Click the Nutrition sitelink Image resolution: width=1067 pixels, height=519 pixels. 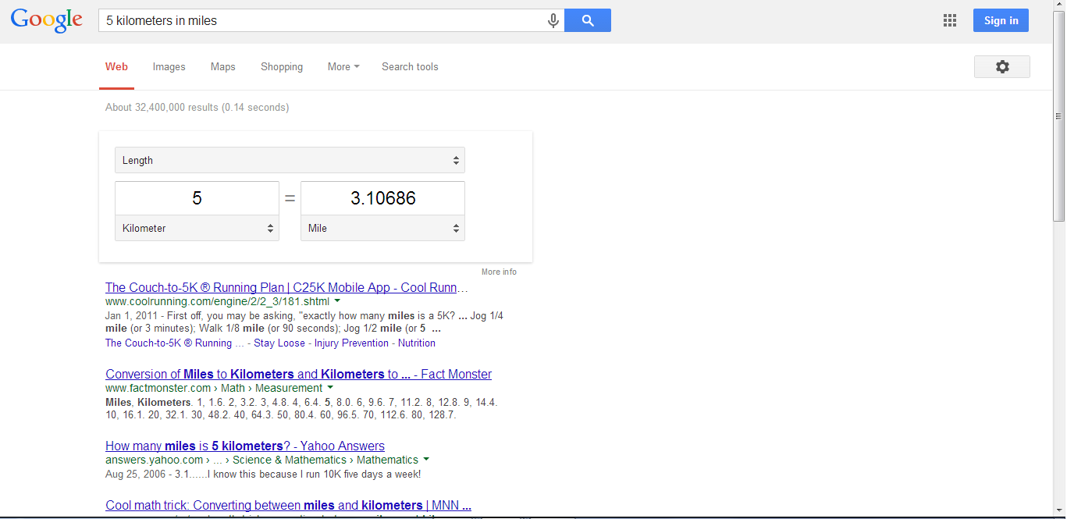pyautogui.click(x=417, y=343)
